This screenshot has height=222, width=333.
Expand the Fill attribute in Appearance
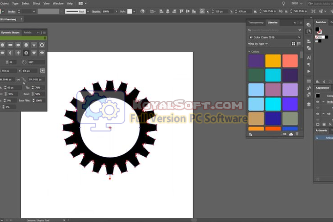tap(323, 114)
